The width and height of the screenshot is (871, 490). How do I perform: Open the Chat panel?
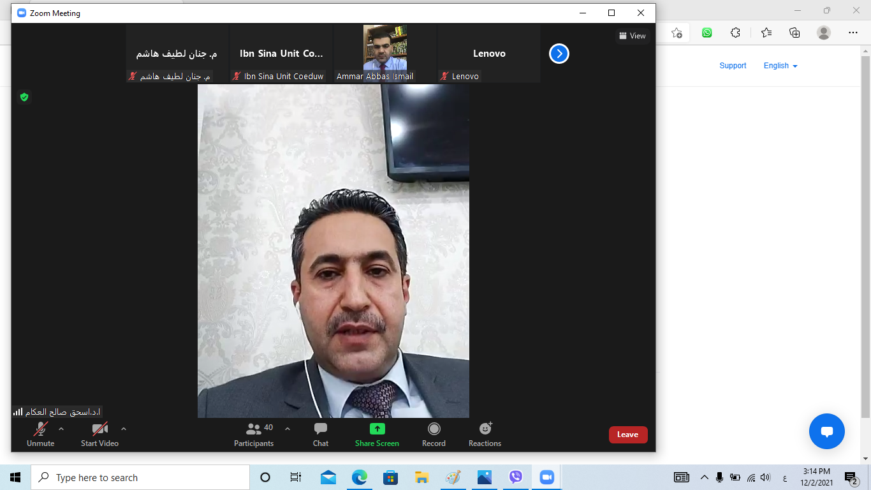[321, 434]
